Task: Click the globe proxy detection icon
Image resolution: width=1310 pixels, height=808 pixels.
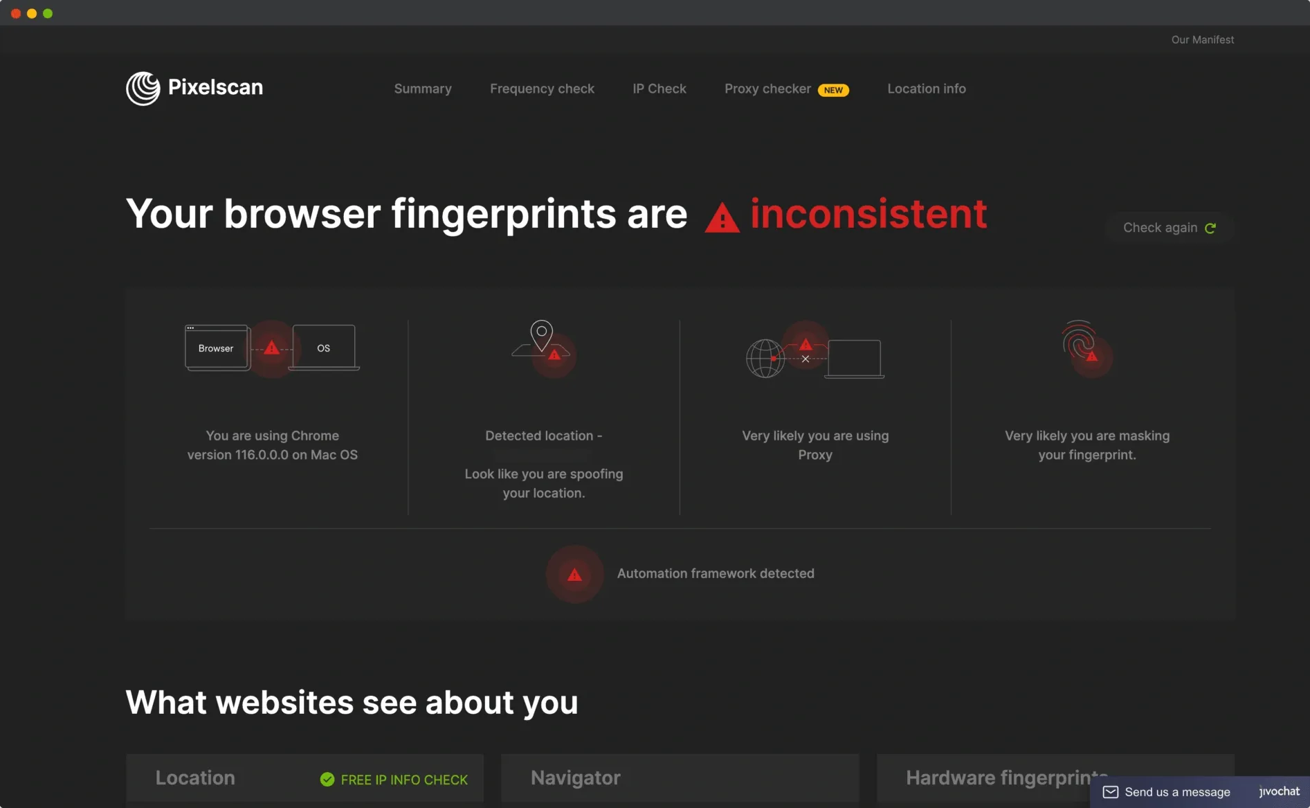Action: point(765,358)
